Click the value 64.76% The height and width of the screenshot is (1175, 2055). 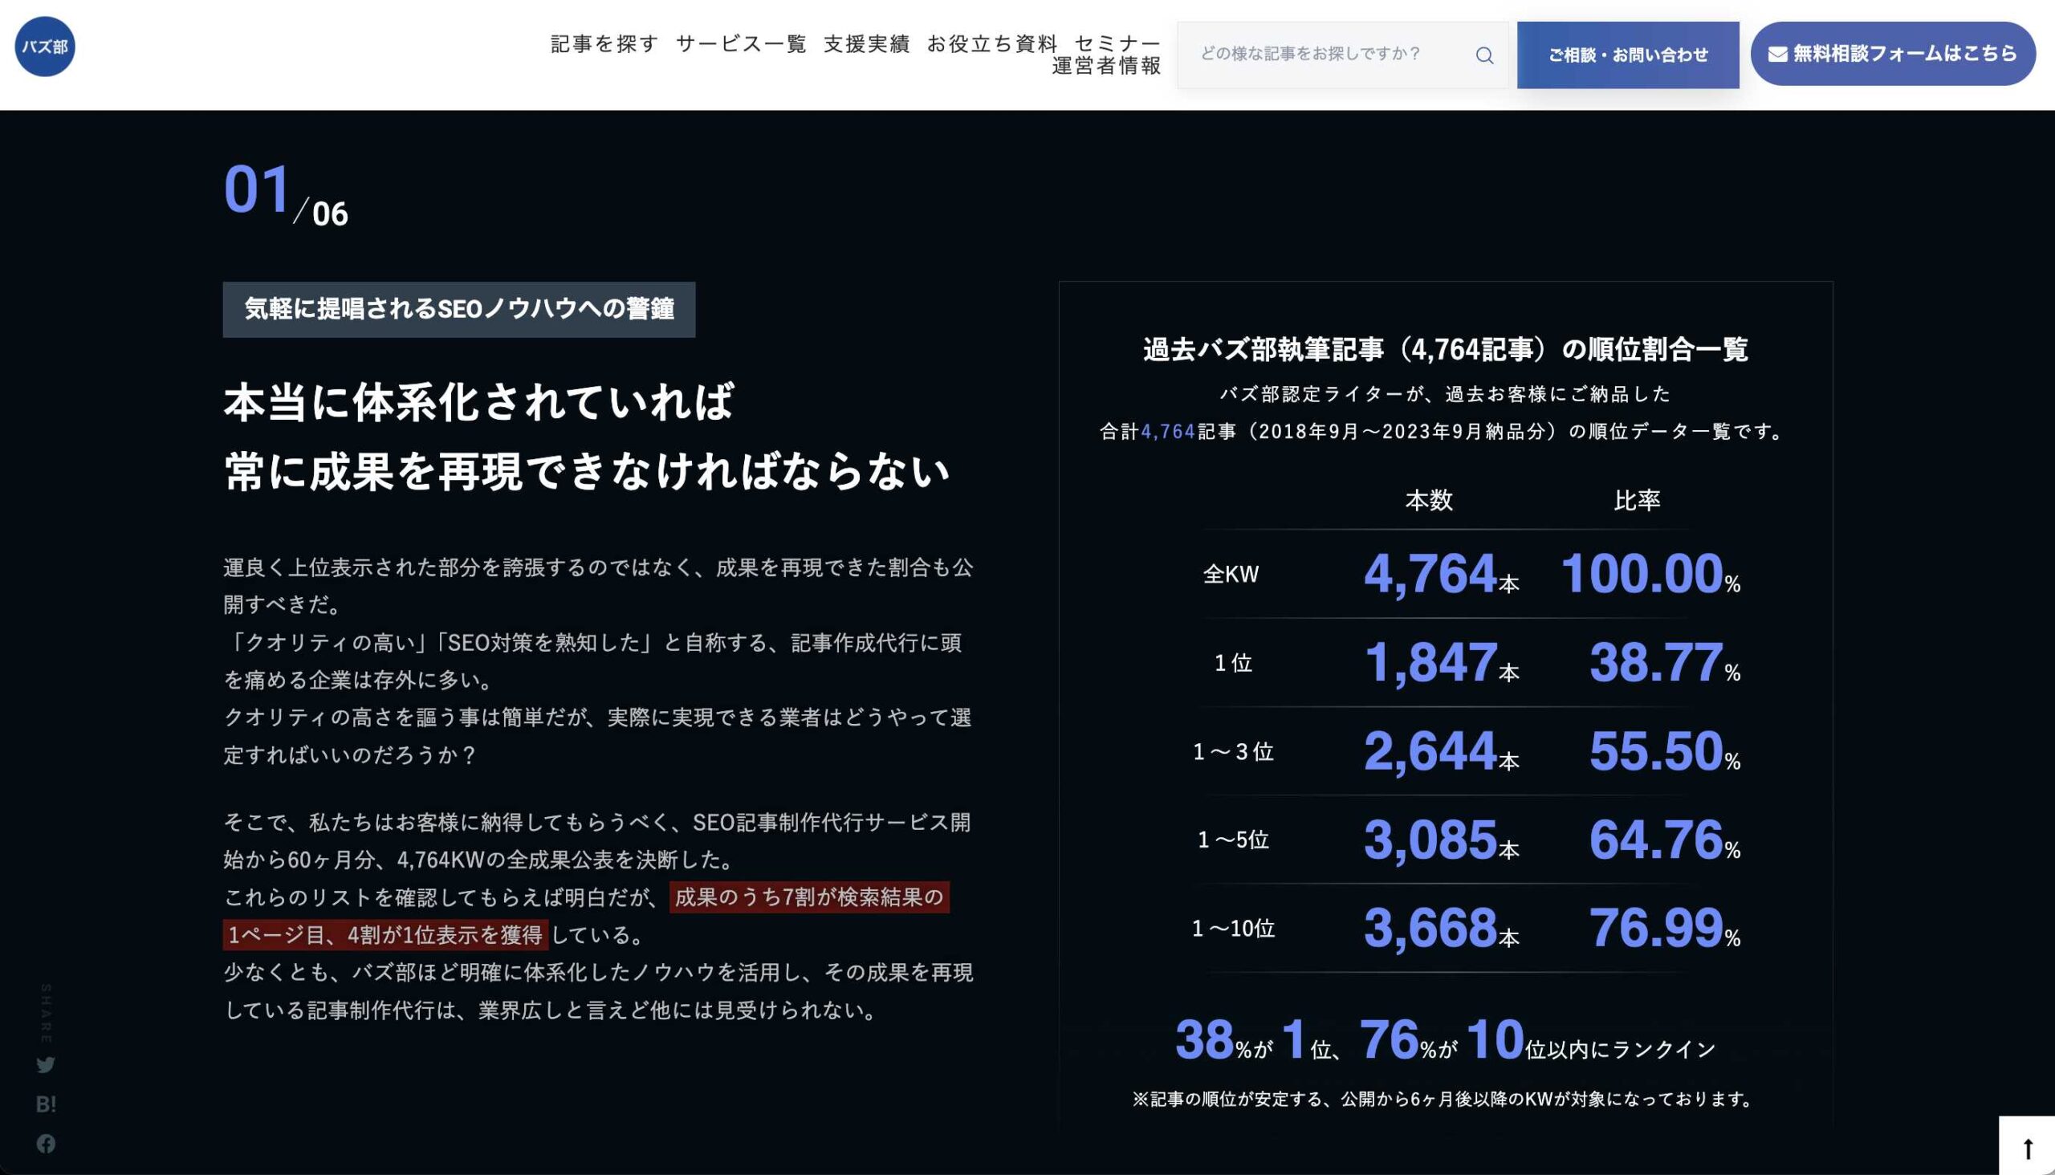(x=1664, y=840)
